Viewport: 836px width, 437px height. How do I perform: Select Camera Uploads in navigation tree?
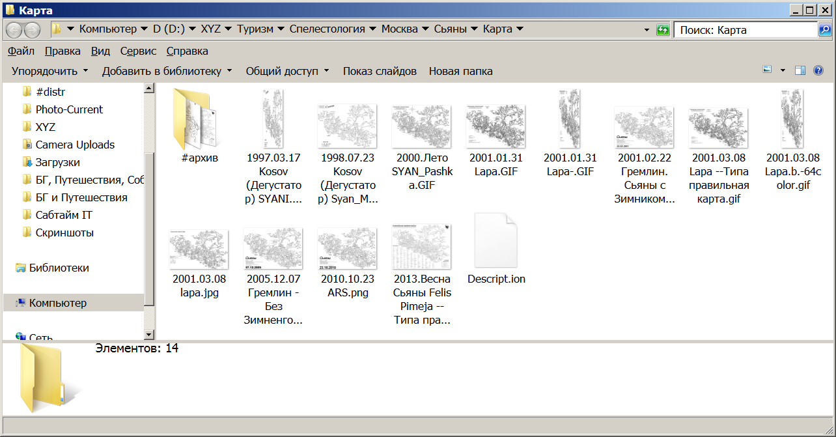(75, 145)
